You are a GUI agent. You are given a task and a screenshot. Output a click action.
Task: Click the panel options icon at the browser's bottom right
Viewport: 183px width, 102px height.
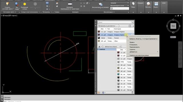tap(132, 92)
